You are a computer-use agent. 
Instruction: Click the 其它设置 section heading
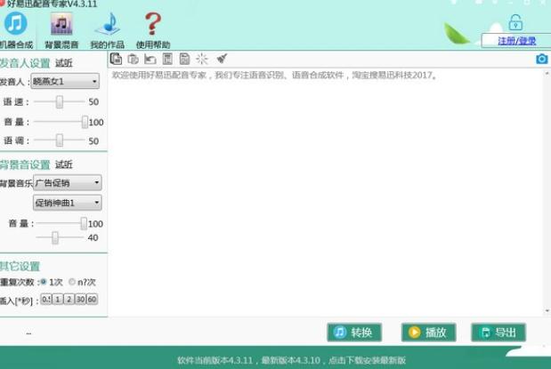point(20,266)
